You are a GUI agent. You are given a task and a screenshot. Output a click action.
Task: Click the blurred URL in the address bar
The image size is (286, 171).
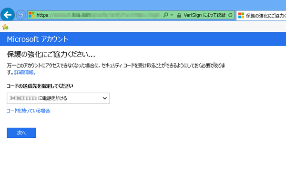click(x=98, y=15)
